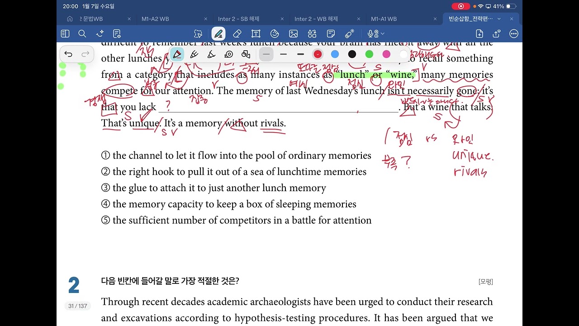Open the shapes and elements tool
This screenshot has width=579, height=326.
pos(312,34)
